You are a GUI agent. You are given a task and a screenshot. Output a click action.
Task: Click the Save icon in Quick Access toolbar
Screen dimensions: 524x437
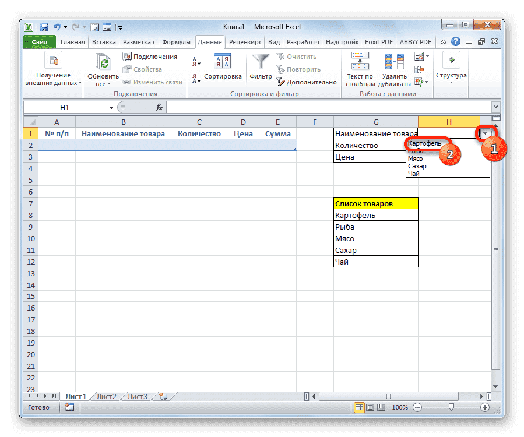point(44,27)
